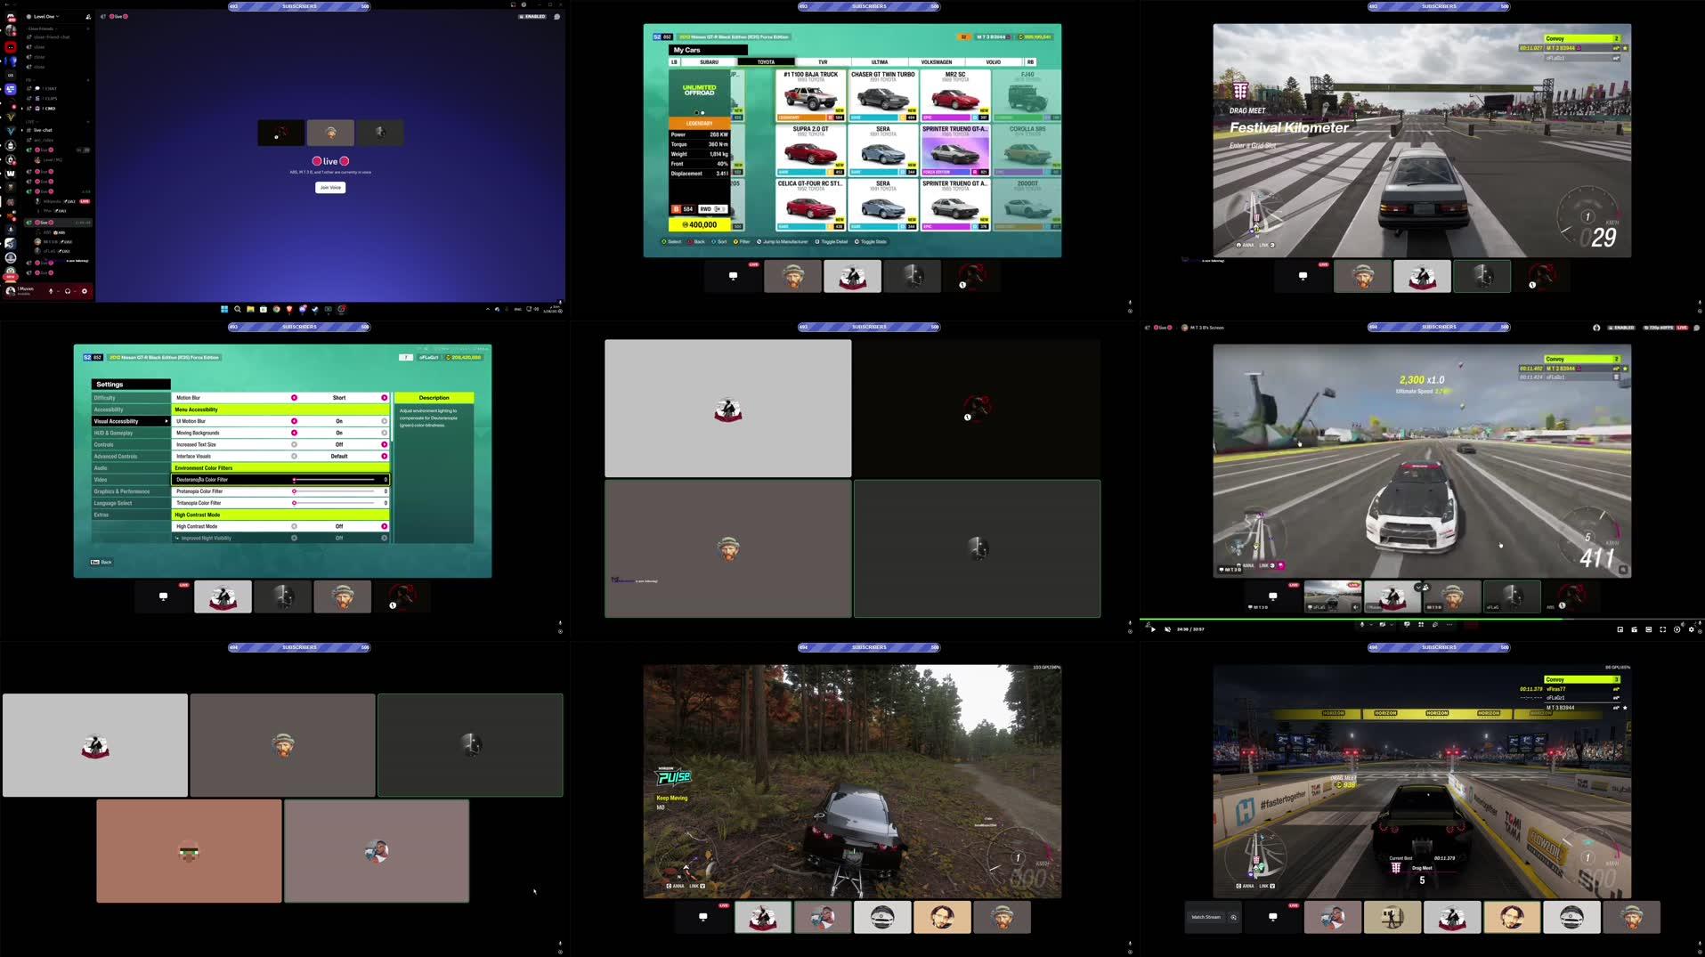Viewport: 1705px width, 957px height.
Task: Click the taskbar search magnifier icon
Action: pos(237,309)
